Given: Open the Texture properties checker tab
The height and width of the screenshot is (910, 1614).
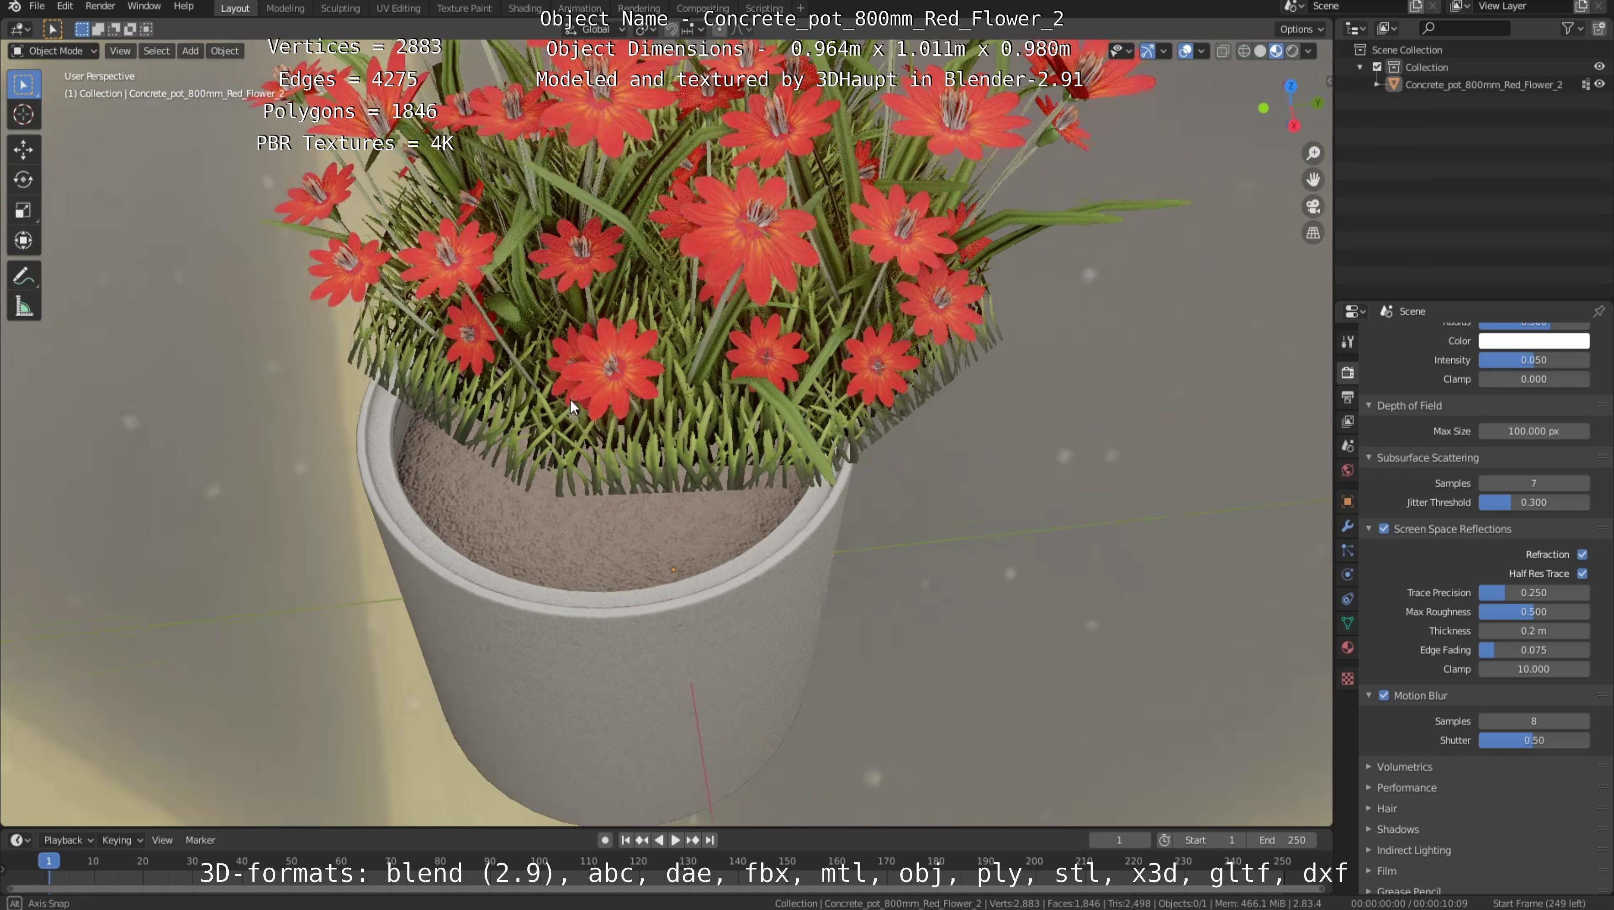Looking at the screenshot, I should [1348, 679].
